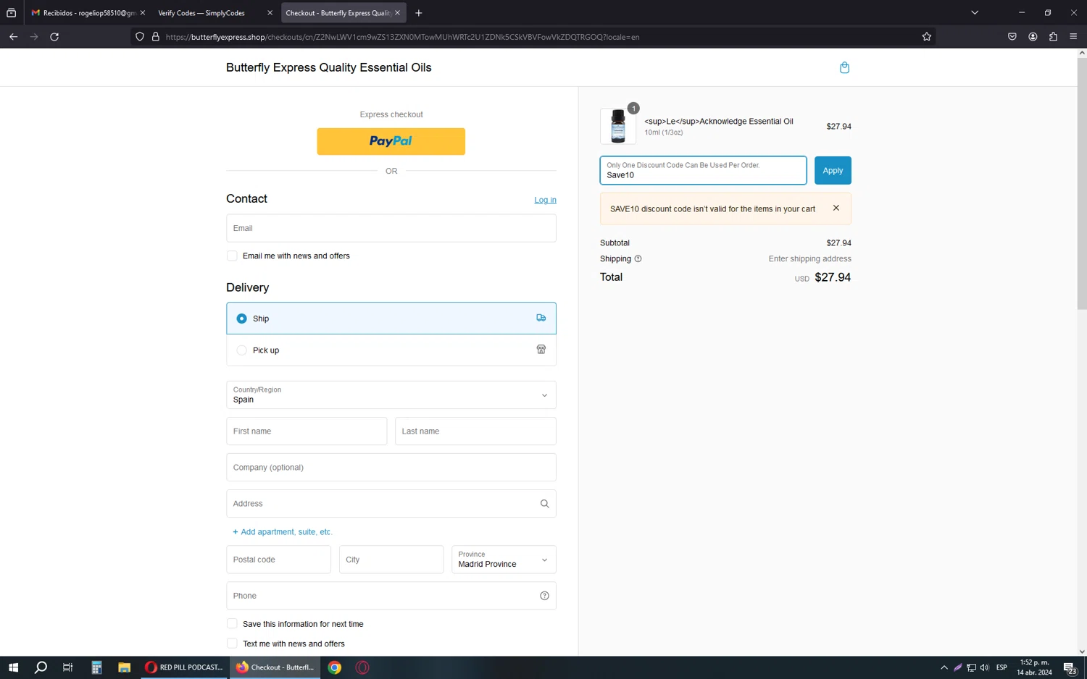This screenshot has width=1087, height=679.
Task: Apply the discount code
Action: [x=833, y=170]
